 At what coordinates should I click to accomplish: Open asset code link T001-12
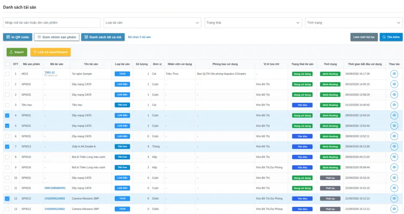(49, 72)
